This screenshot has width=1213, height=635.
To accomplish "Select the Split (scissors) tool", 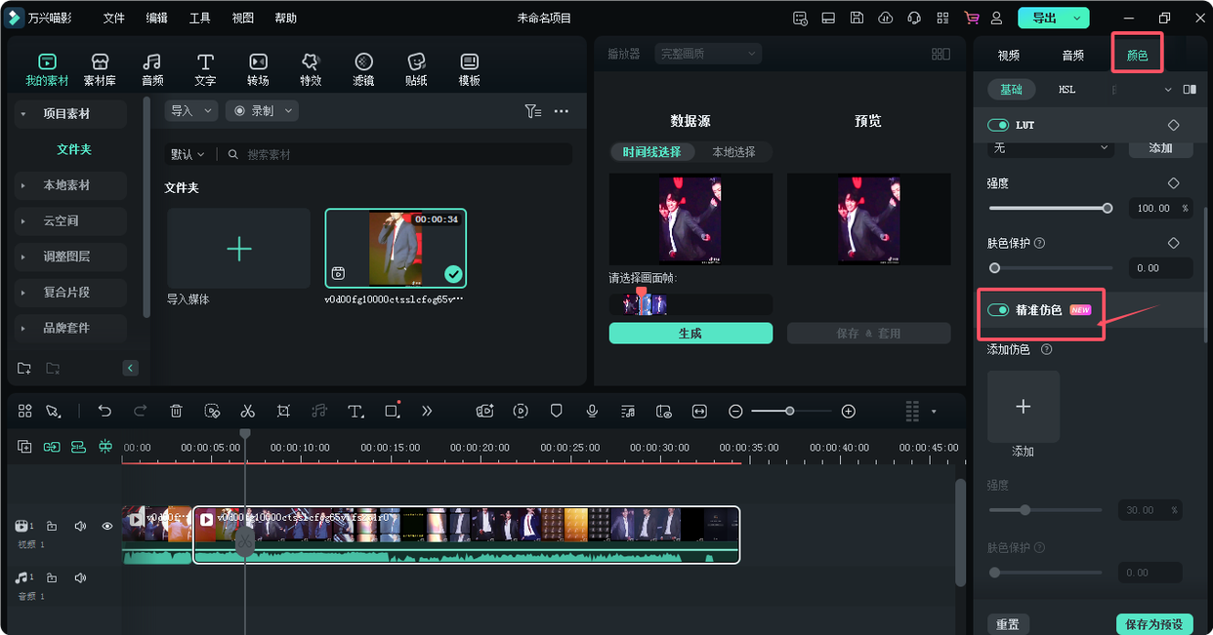I will 247,411.
